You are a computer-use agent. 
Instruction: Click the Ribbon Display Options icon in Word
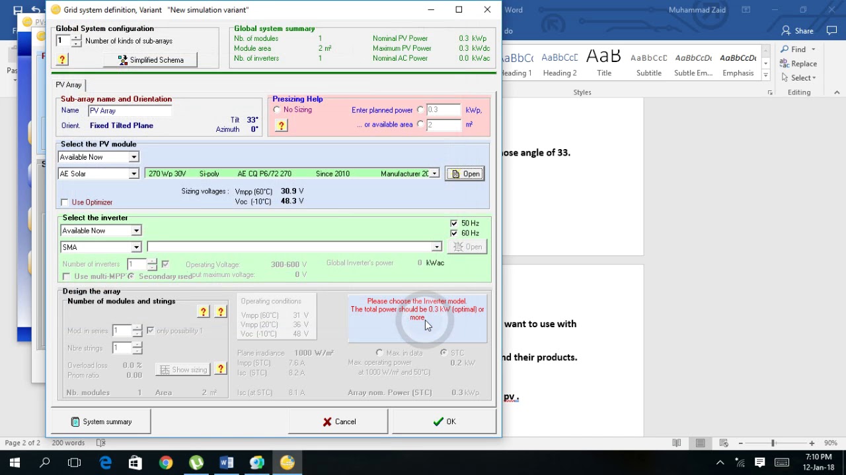point(746,10)
